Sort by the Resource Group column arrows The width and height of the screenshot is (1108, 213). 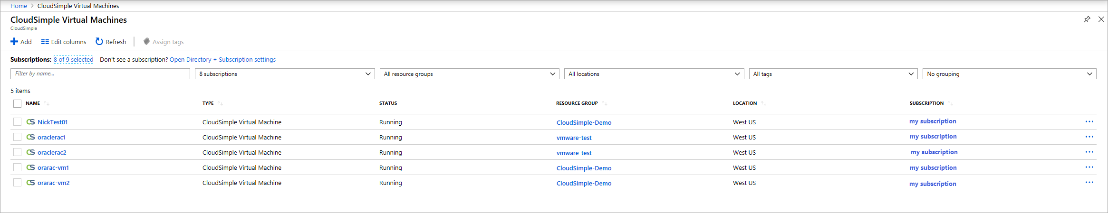point(605,103)
